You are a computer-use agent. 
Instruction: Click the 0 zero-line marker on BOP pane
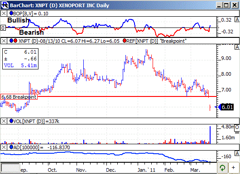3,28
